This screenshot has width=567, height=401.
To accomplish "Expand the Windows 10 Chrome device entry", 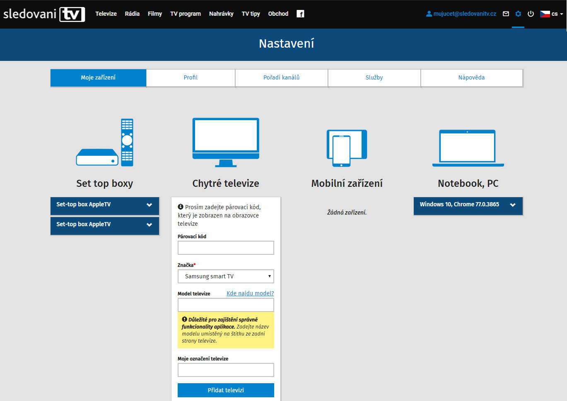I will pyautogui.click(x=468, y=205).
